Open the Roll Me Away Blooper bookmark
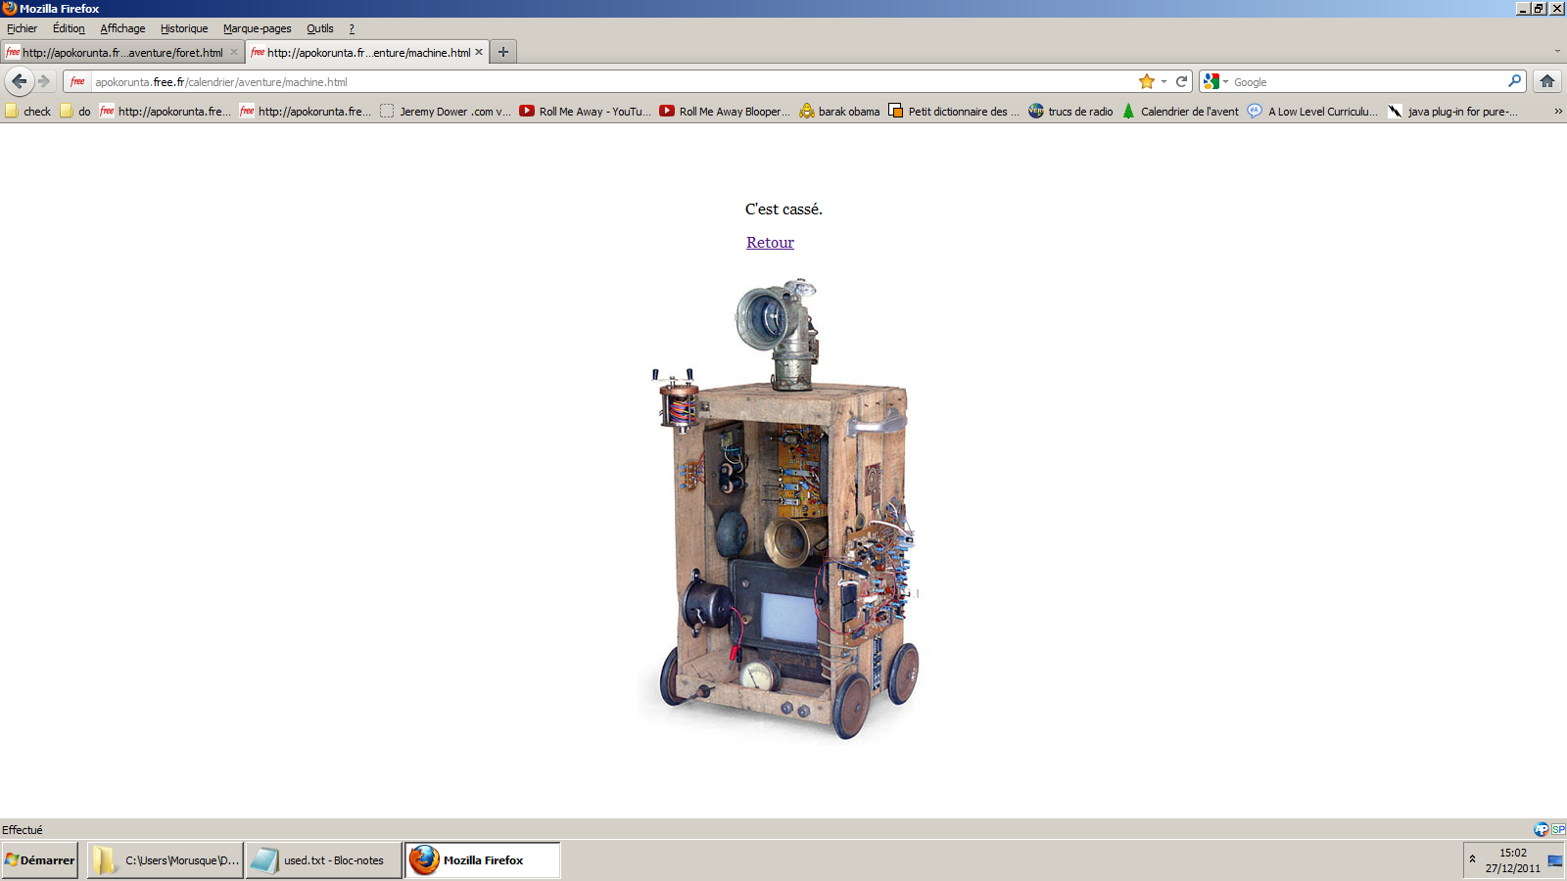This screenshot has width=1567, height=881. [x=725, y=112]
